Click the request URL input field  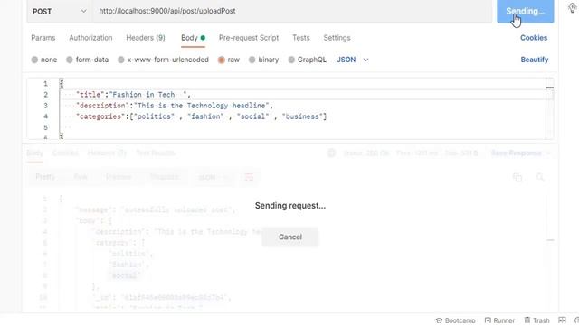(291, 11)
